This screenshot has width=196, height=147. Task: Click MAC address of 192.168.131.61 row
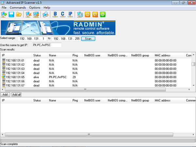tap(166, 60)
